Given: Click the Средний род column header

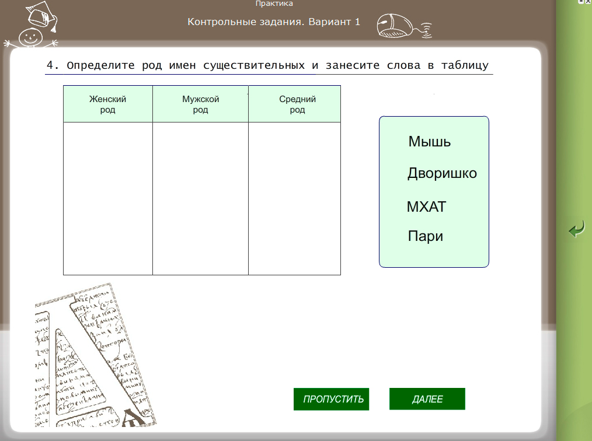Looking at the screenshot, I should [x=297, y=104].
